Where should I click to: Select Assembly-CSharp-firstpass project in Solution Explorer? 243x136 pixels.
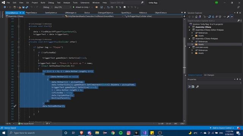click(x=207, y=39)
